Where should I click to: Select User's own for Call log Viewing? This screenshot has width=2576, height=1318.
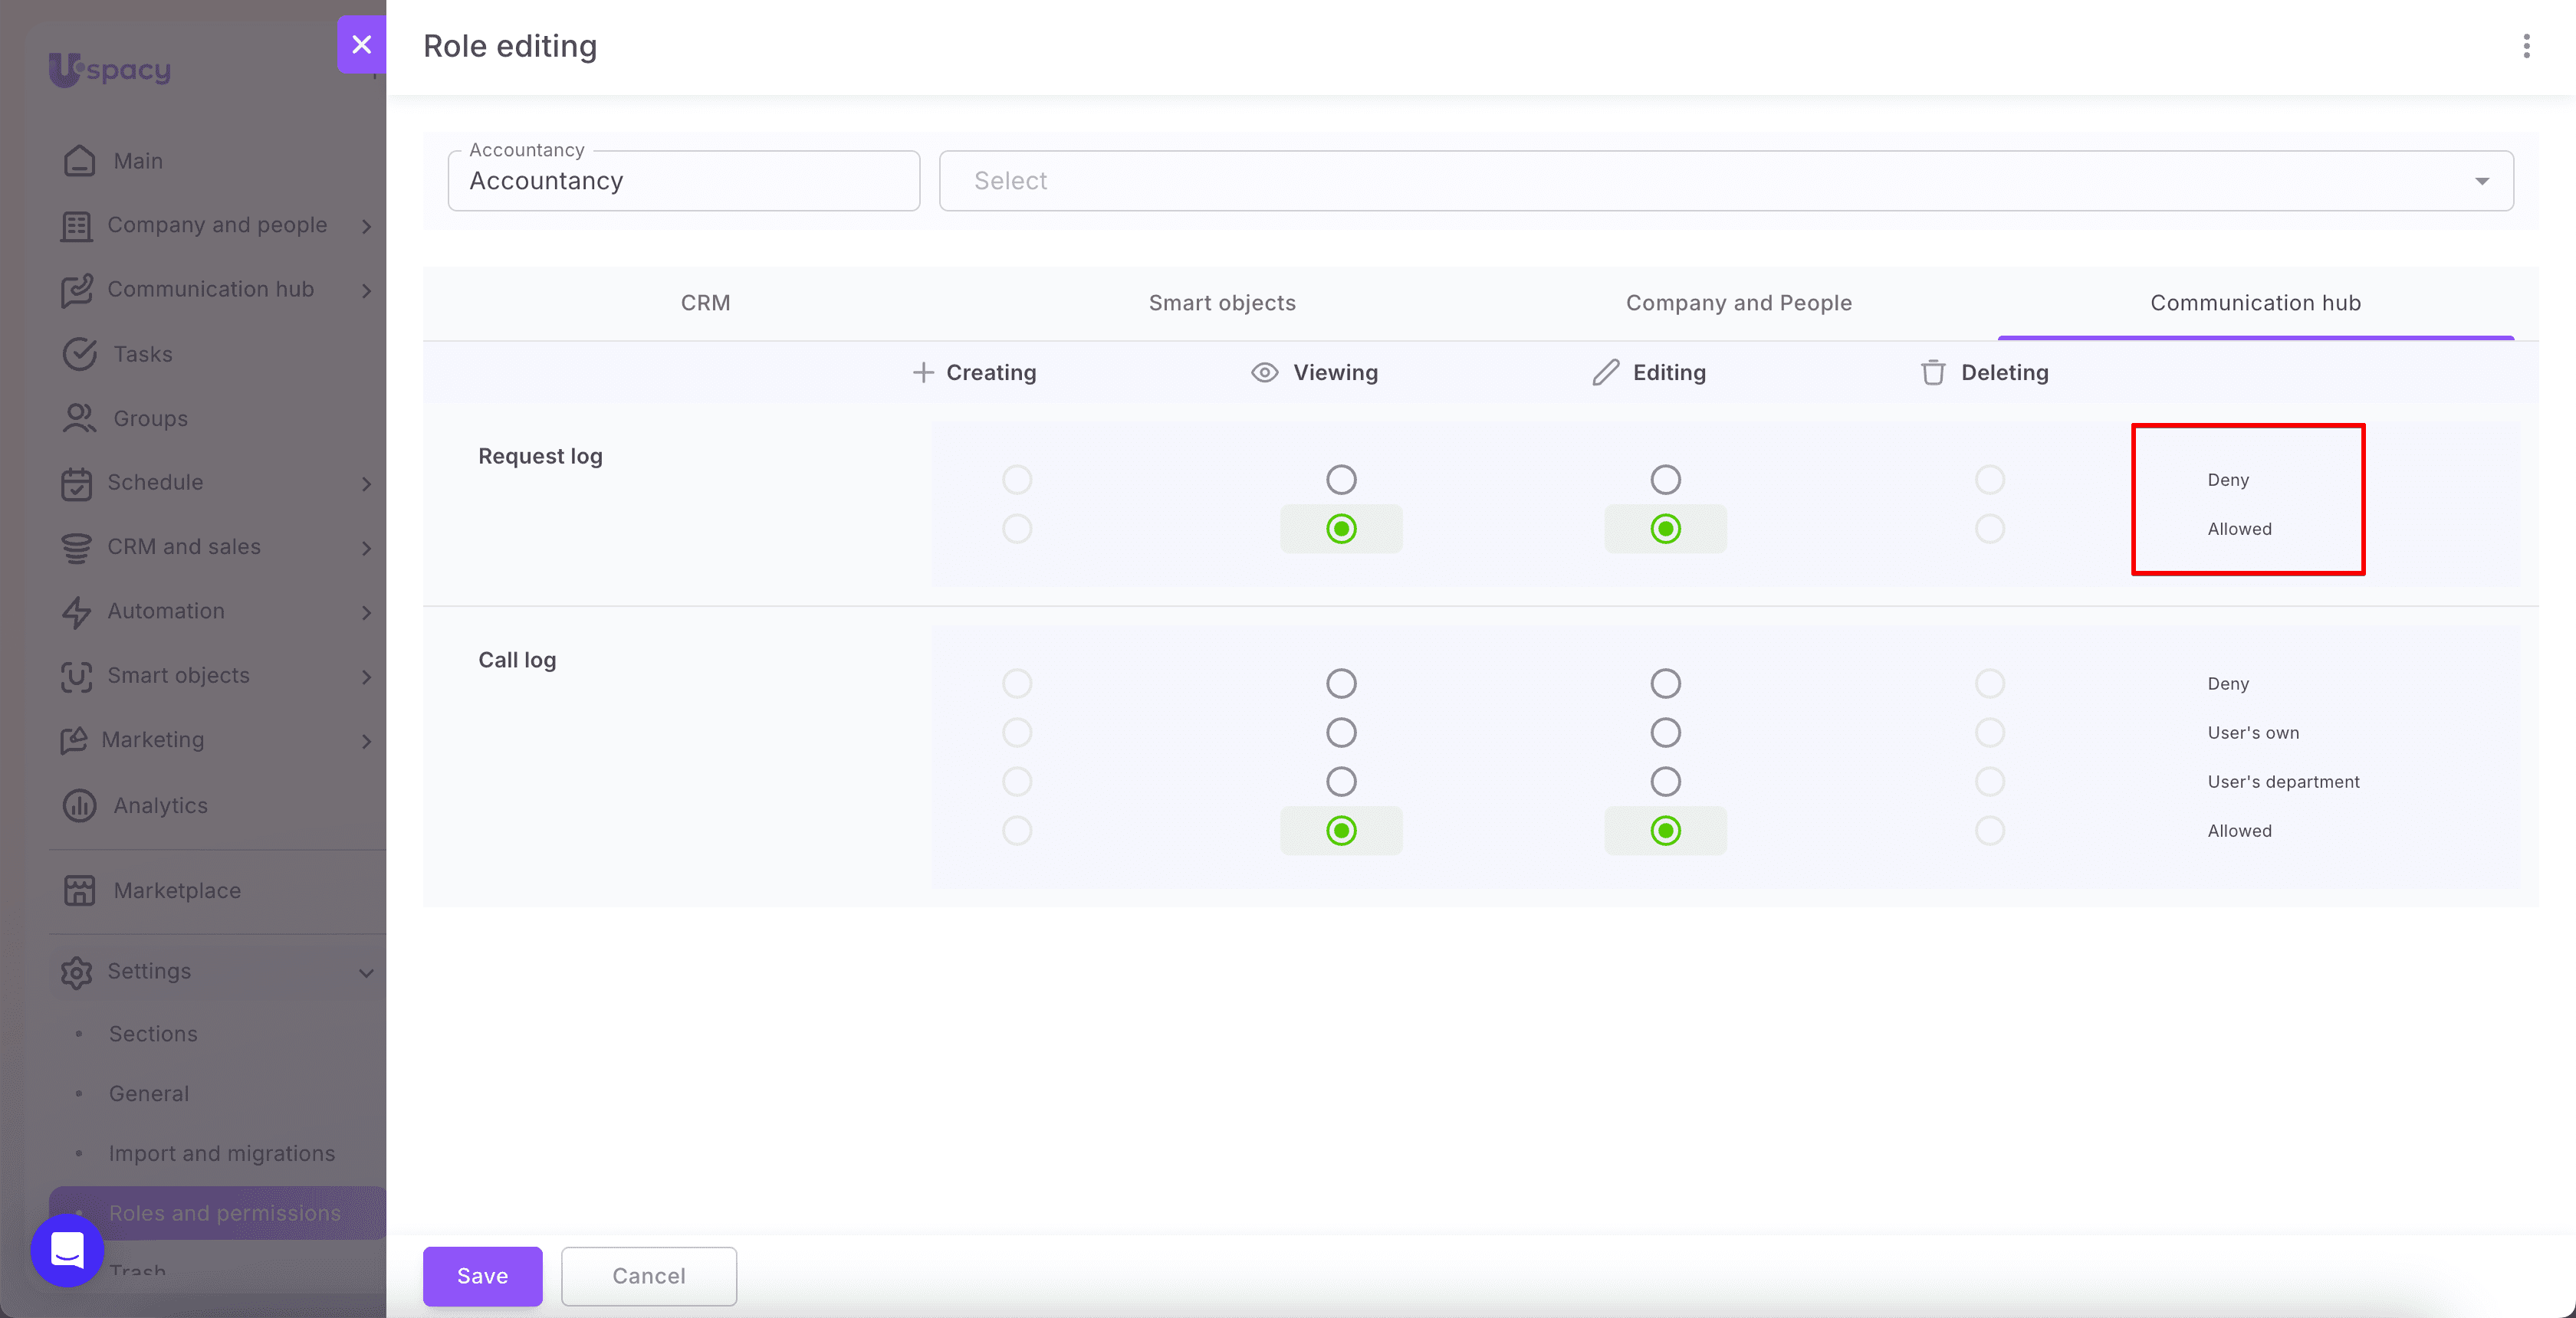pyautogui.click(x=1341, y=733)
